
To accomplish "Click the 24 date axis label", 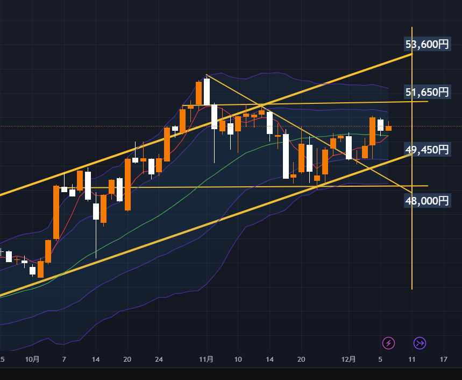I will tap(159, 360).
